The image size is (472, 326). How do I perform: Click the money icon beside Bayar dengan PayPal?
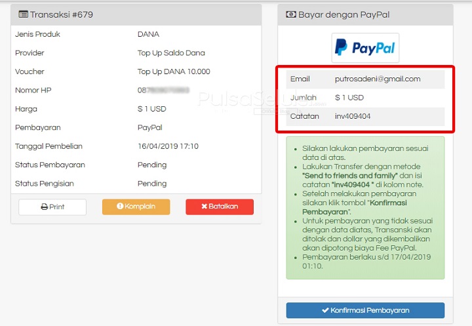click(291, 14)
